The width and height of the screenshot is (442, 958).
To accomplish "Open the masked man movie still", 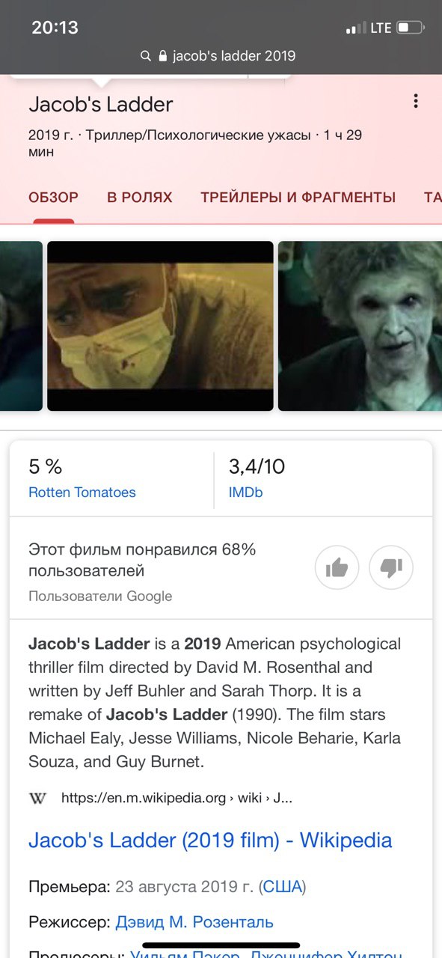I will (x=160, y=326).
